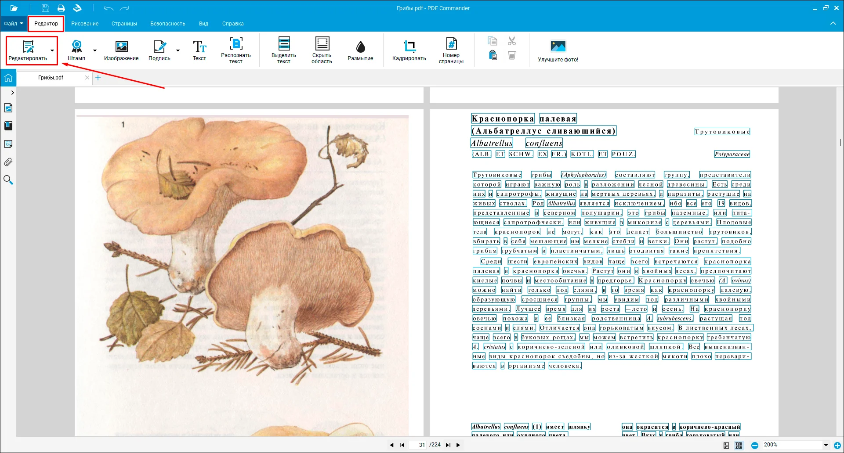
Task: Go to the Home start screen icon
Action: point(8,78)
